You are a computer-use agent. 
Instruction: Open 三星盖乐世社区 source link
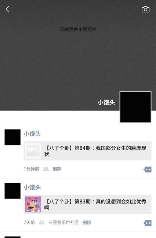(64, 223)
